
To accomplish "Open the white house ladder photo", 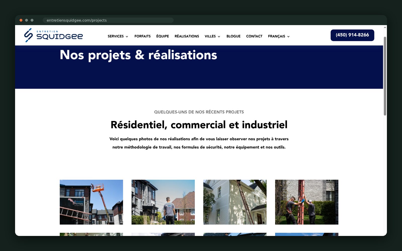I will click(235, 202).
